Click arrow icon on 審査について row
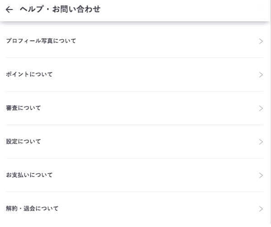 click(261, 108)
